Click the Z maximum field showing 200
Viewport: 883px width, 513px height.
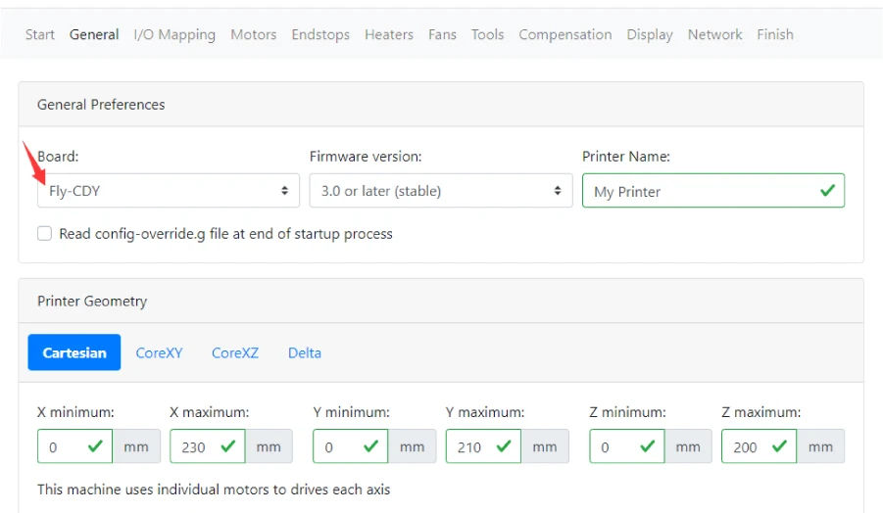click(x=747, y=446)
